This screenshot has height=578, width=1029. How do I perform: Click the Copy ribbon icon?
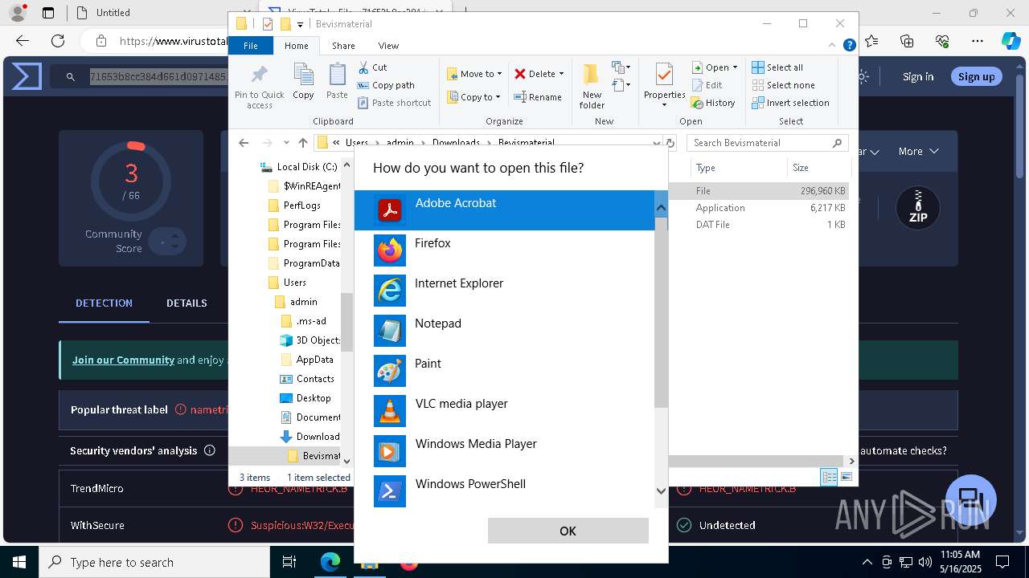303,82
